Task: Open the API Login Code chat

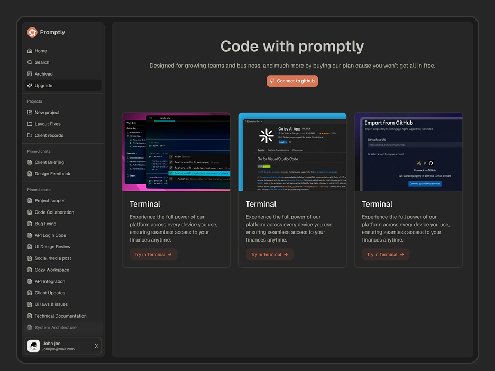Action: [63, 235]
